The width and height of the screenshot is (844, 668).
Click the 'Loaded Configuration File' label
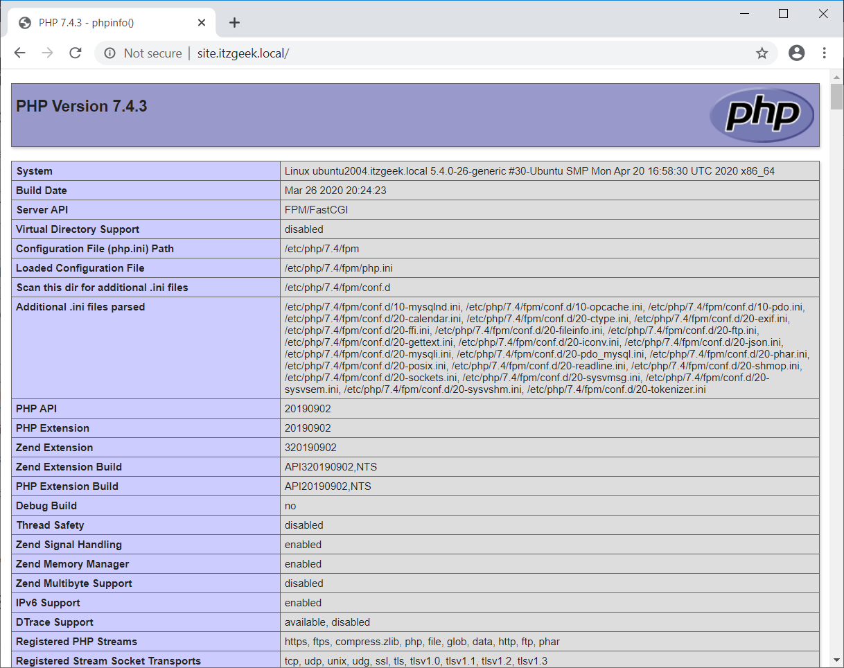point(80,268)
